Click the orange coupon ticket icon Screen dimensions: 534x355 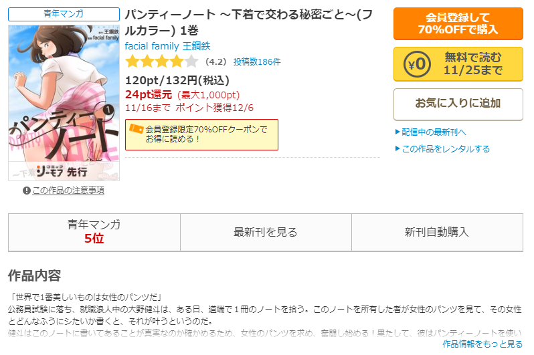[x=137, y=128]
